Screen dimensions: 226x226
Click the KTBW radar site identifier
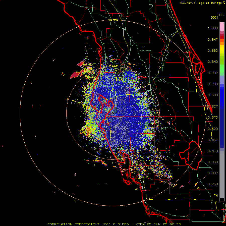point(140,224)
